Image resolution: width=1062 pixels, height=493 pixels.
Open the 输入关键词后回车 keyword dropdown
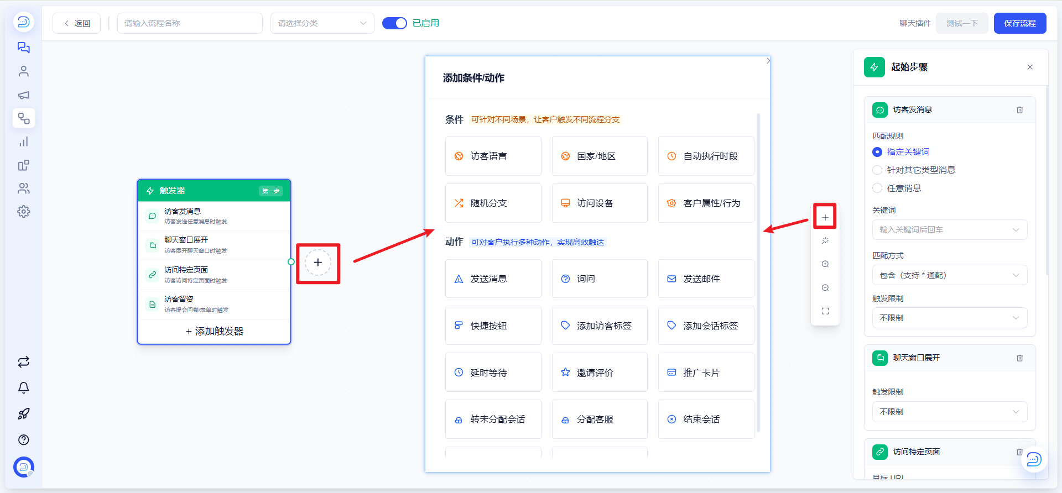click(x=950, y=230)
